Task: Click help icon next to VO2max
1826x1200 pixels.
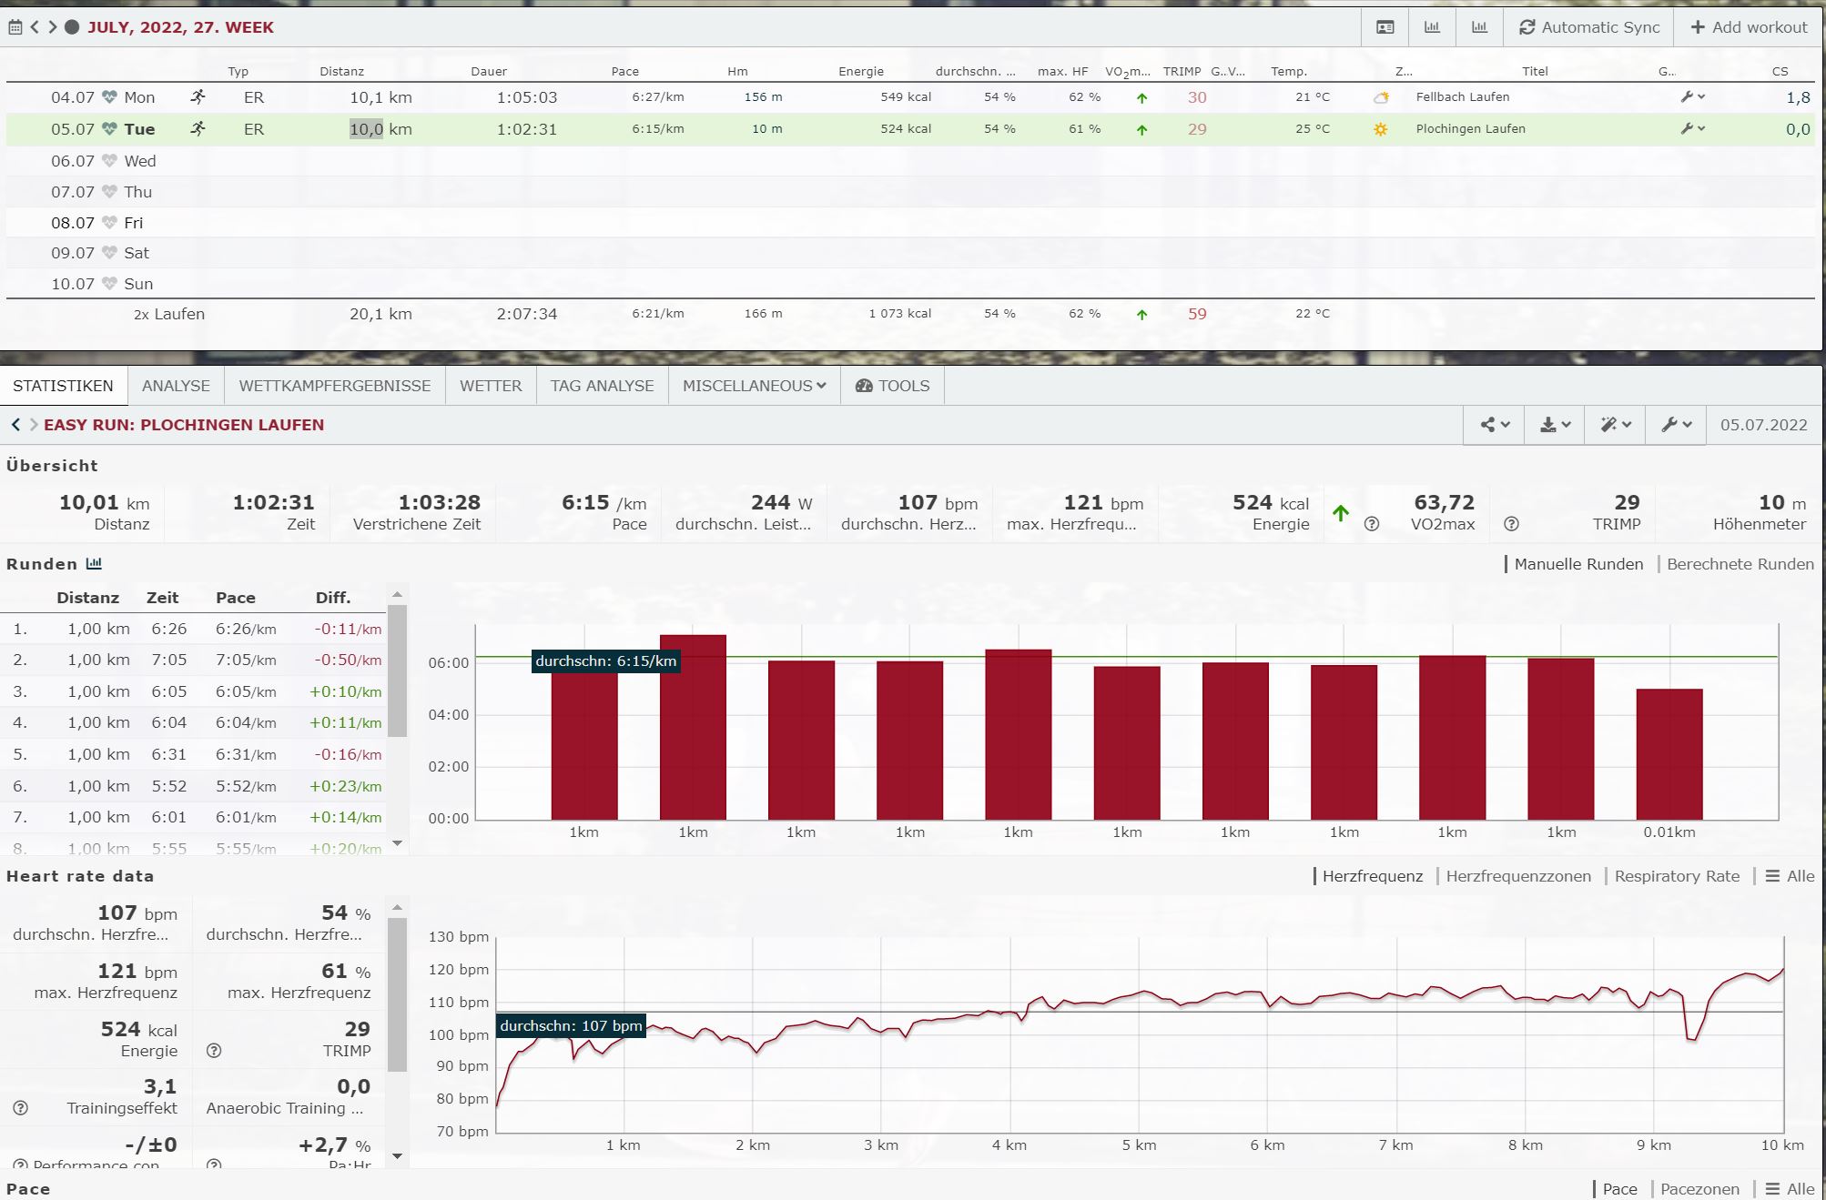Action: point(1372,524)
